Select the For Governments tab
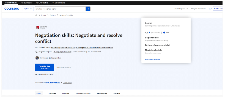Screen dimensions: 225x102 [58, 3]
